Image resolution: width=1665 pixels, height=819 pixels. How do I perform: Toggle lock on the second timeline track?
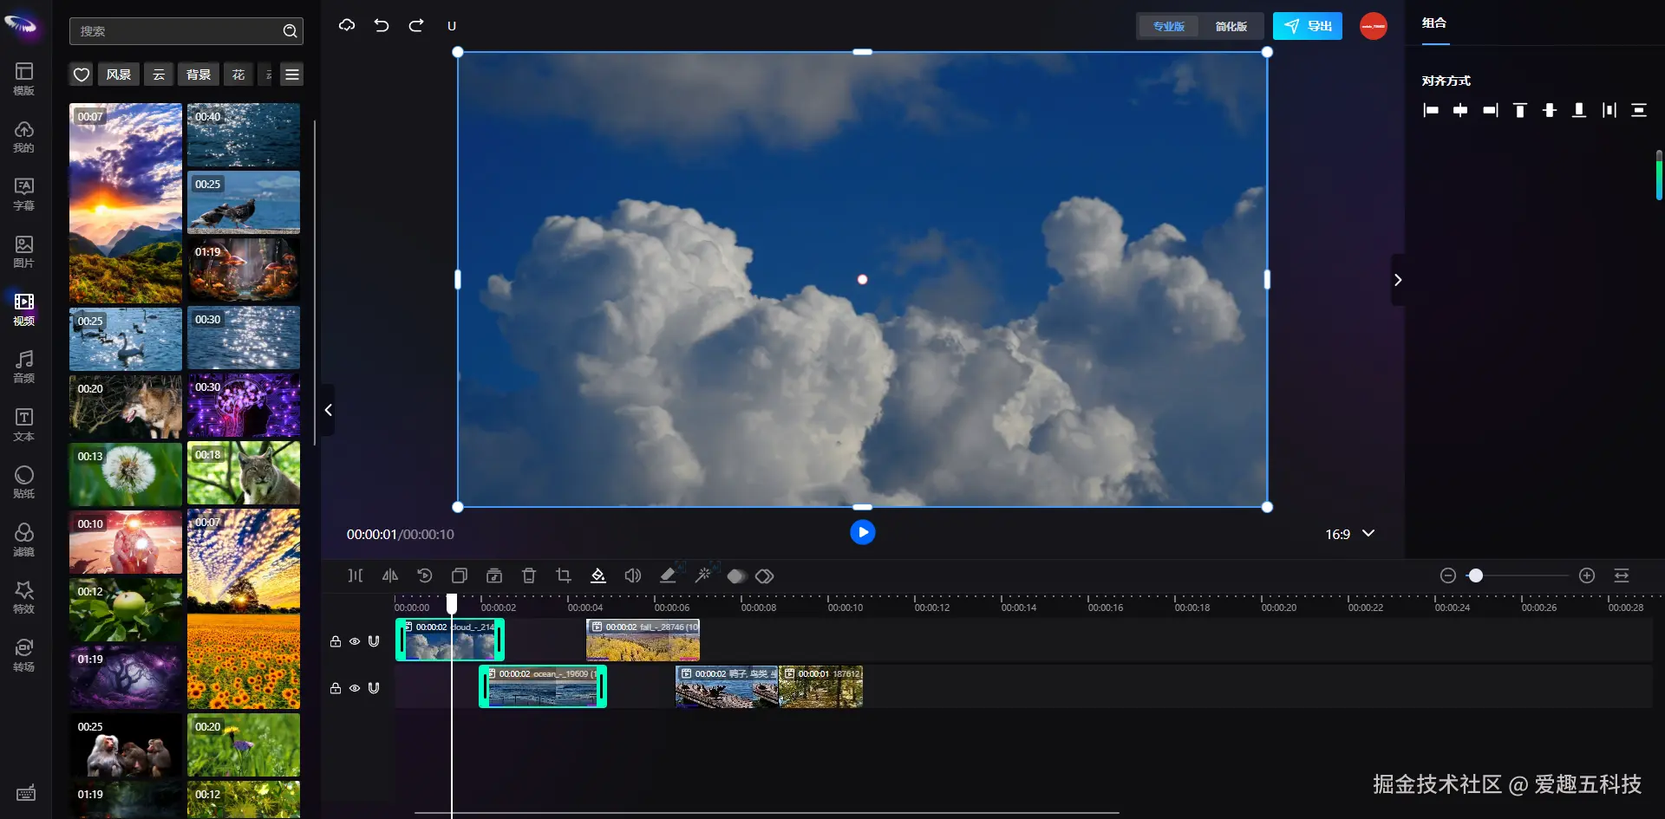[x=336, y=688]
